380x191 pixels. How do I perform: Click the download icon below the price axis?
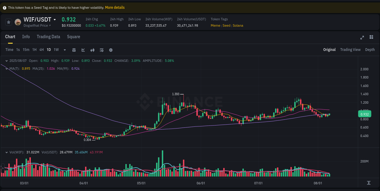369,183
